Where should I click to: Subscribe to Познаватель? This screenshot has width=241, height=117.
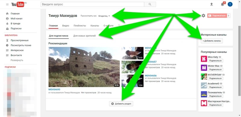pyautogui.click(x=215, y=96)
